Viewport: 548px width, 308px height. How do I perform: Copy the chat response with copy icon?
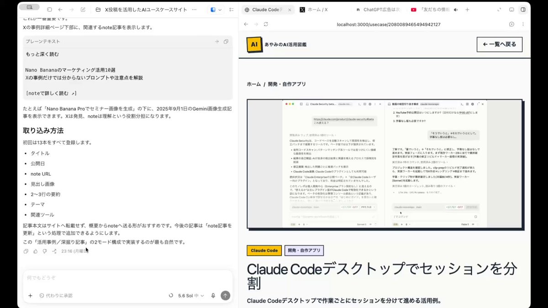tap(26, 251)
